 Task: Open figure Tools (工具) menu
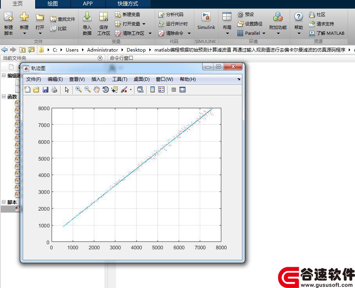tap(120, 79)
